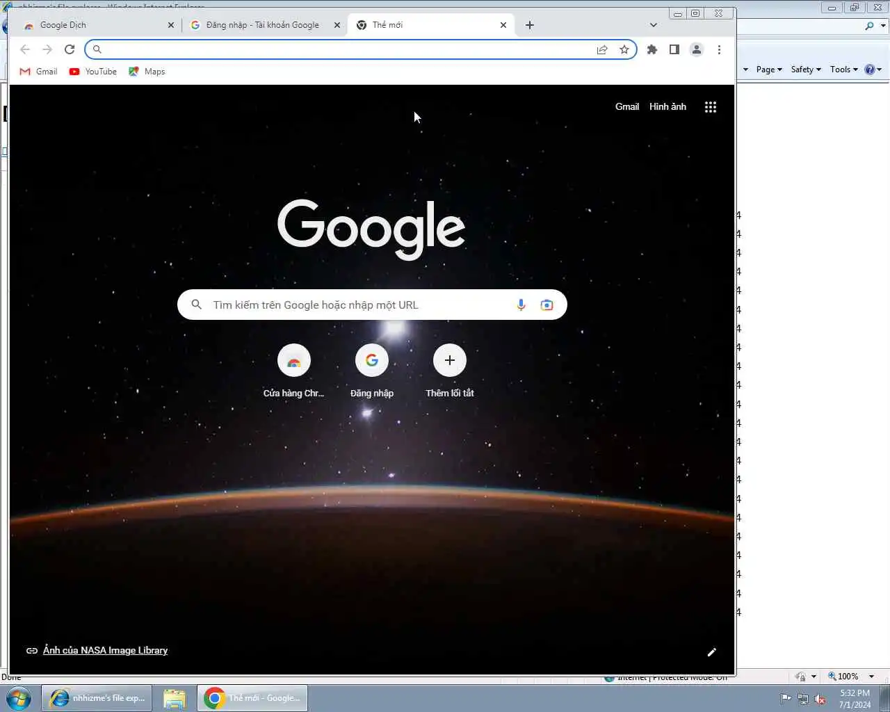This screenshot has height=712, width=890.
Task: Start voice search with microphone icon
Action: pos(521,305)
